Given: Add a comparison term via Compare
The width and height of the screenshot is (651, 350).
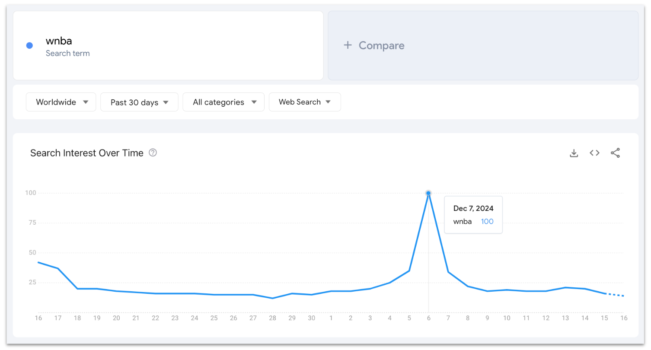Looking at the screenshot, I should (483, 45).
